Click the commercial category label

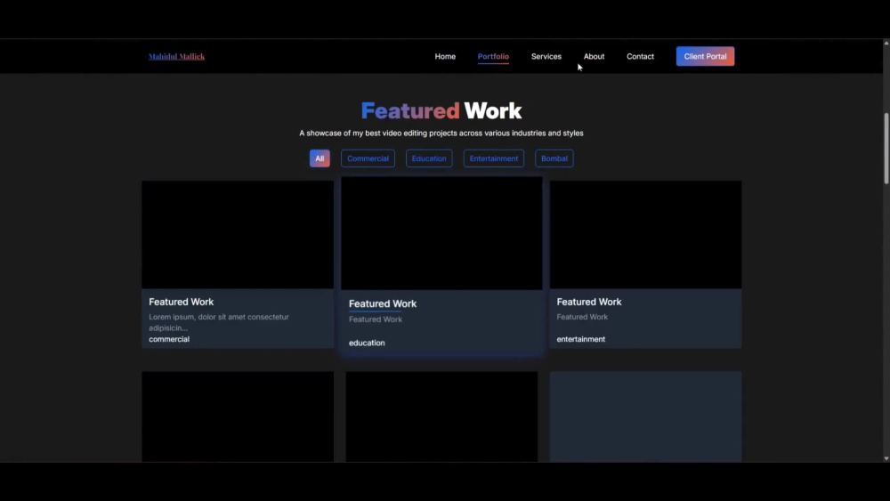pyautogui.click(x=169, y=339)
